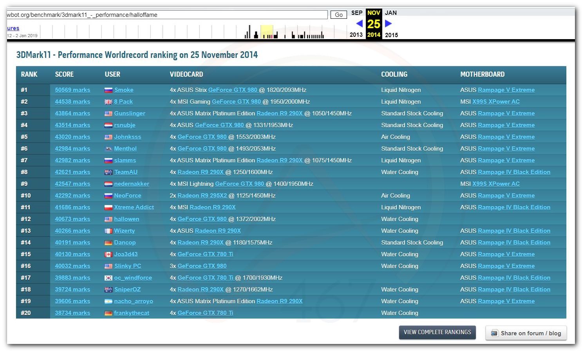Image resolution: width=582 pixels, height=351 pixels.
Task: Click the USER column header
Action: click(x=112, y=74)
